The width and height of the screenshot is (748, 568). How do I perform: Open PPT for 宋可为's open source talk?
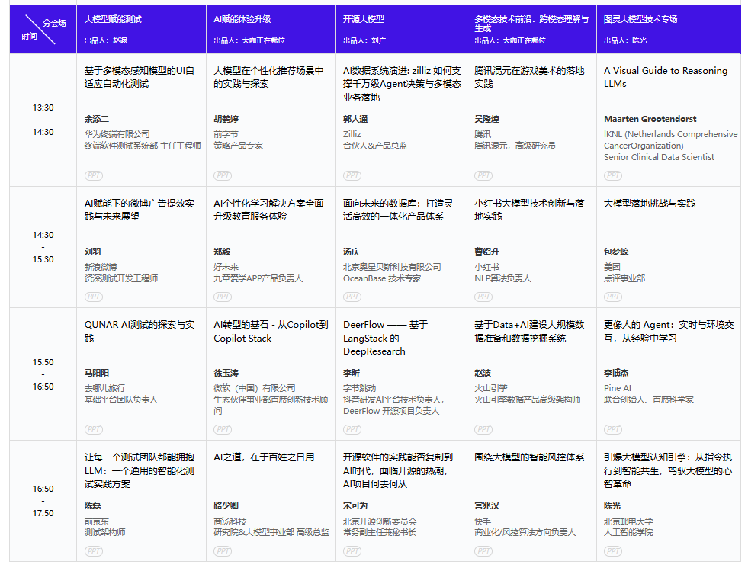tap(352, 551)
